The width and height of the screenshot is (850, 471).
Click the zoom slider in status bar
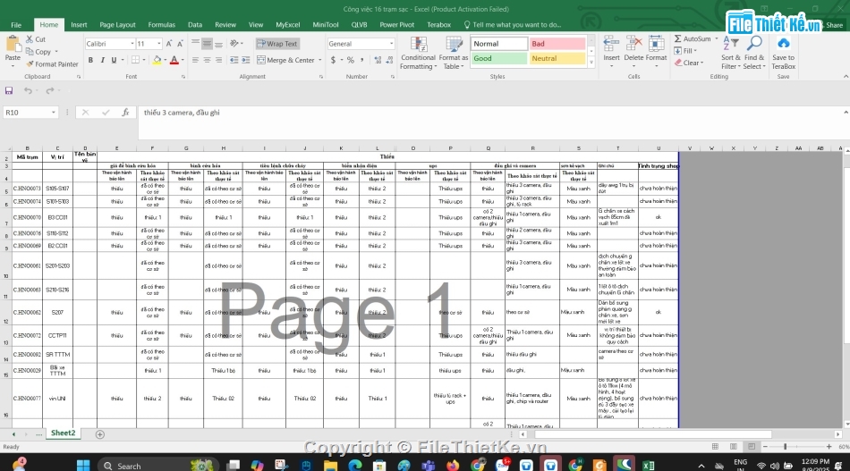tap(785, 447)
